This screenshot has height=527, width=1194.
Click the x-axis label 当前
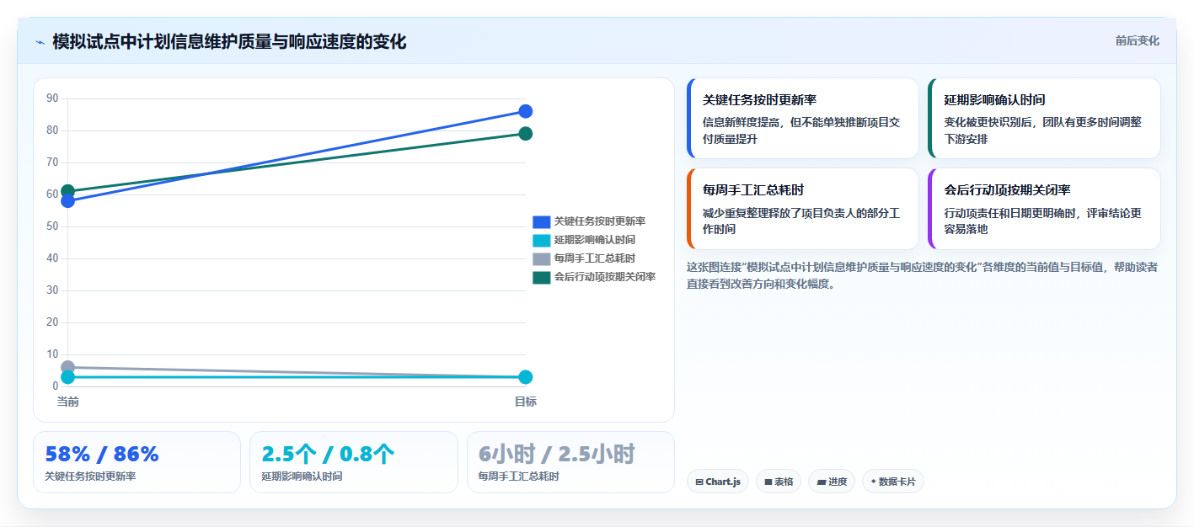[68, 402]
